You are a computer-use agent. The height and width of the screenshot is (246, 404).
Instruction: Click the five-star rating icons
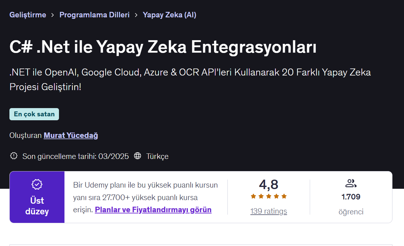tap(269, 196)
